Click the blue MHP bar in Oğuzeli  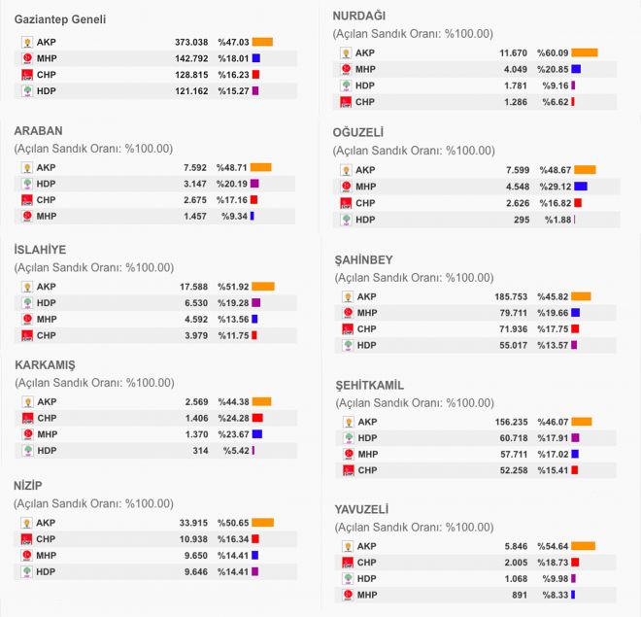click(x=581, y=187)
